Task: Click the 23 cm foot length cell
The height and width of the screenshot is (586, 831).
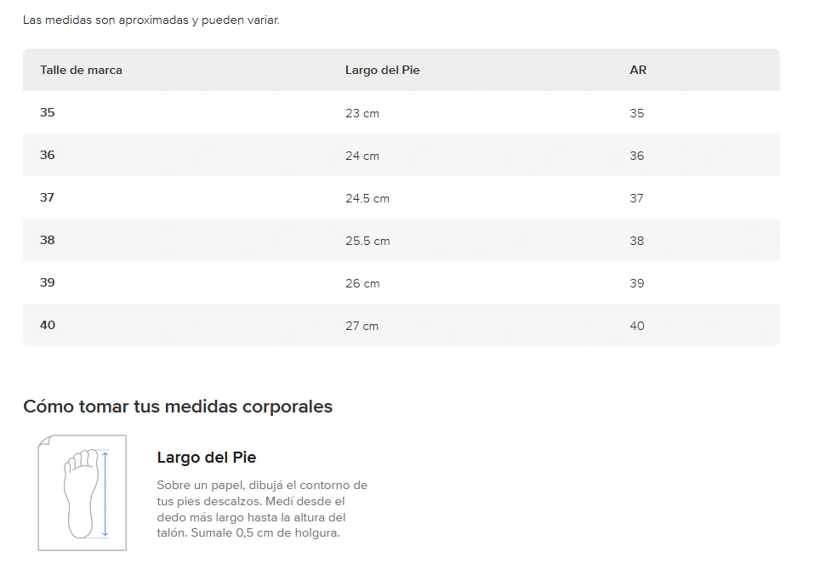Action: click(362, 113)
